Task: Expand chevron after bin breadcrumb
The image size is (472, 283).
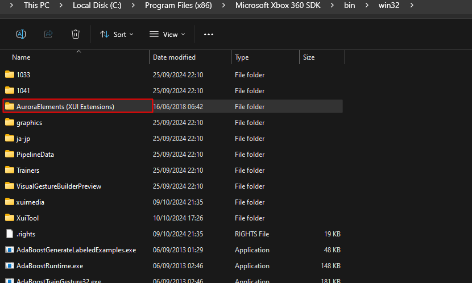Action: (x=367, y=6)
